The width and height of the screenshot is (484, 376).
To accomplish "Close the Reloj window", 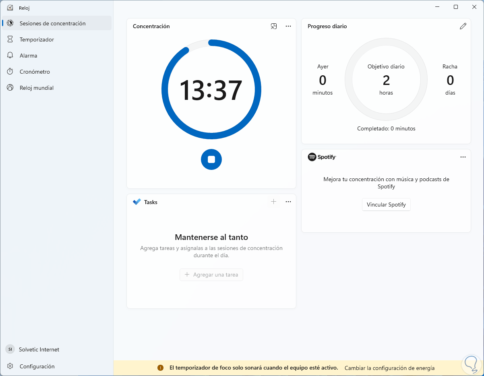I will tap(474, 7).
